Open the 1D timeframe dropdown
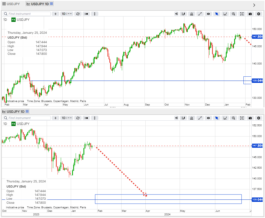 point(67,14)
